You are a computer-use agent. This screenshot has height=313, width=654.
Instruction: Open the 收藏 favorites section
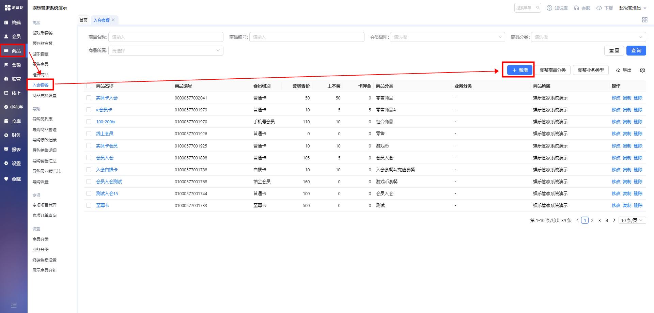(13, 179)
